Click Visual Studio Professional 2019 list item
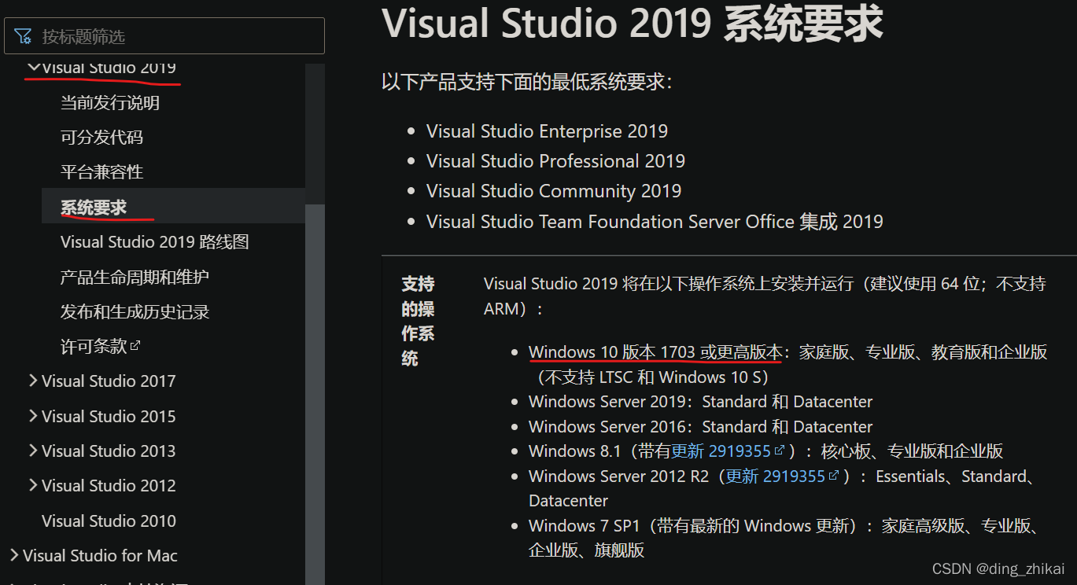This screenshot has width=1077, height=585. point(555,161)
